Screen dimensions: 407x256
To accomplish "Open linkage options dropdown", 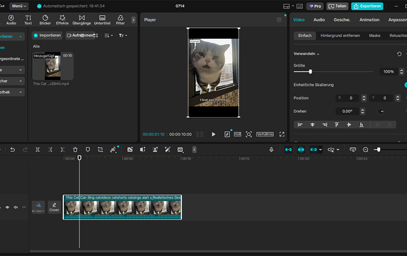I will click(x=320, y=150).
